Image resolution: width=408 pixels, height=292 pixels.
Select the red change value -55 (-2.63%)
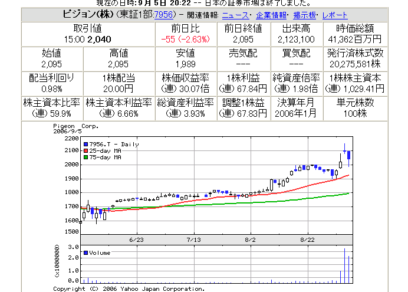pyautogui.click(x=186, y=40)
